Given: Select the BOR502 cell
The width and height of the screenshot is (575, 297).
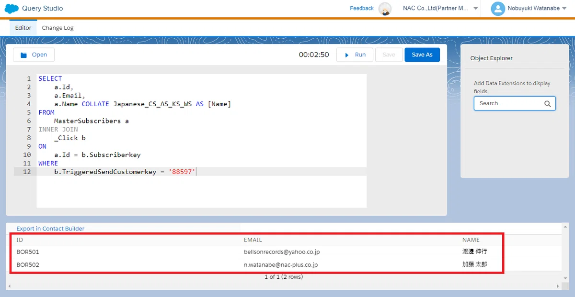Looking at the screenshot, I should [28, 264].
